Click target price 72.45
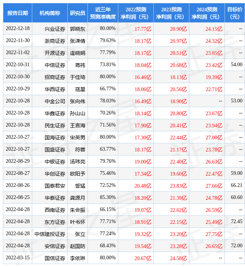 [237, 221]
